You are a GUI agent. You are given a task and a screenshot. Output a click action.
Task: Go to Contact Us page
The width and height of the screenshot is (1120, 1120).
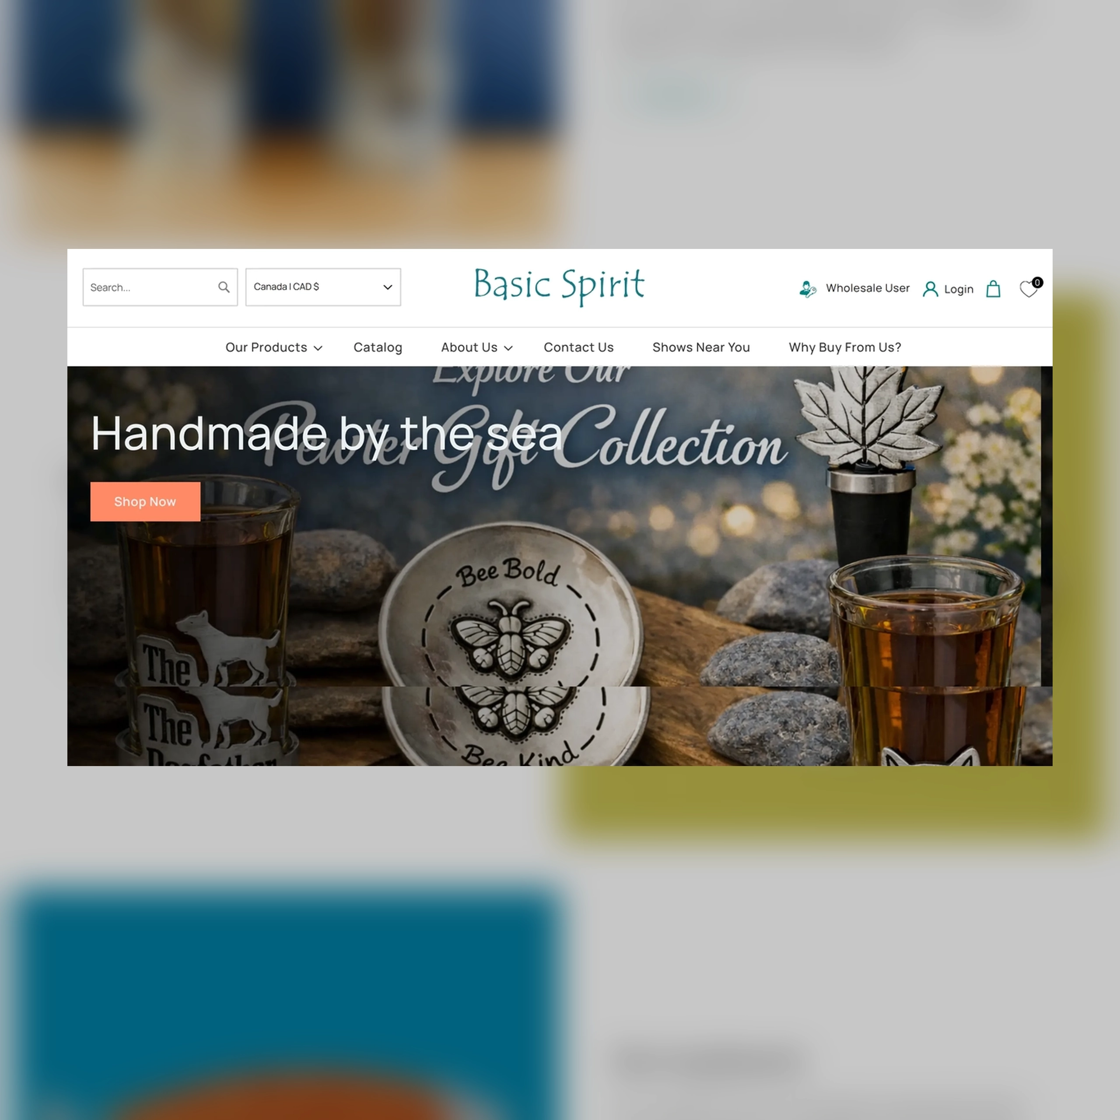578,347
